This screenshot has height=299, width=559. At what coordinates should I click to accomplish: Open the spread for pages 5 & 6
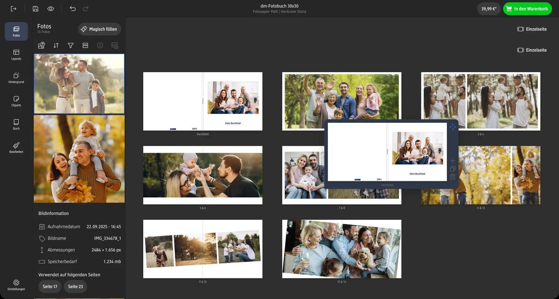[x=203, y=175]
